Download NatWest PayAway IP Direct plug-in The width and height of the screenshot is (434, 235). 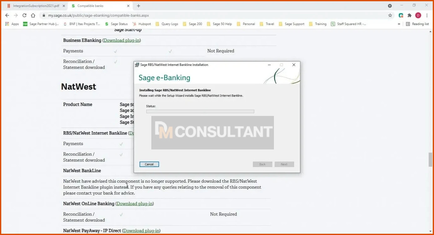tap(141, 231)
